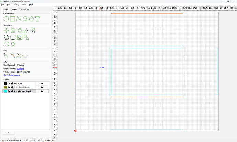Toggle lock on DEFAULT layer

12,83
